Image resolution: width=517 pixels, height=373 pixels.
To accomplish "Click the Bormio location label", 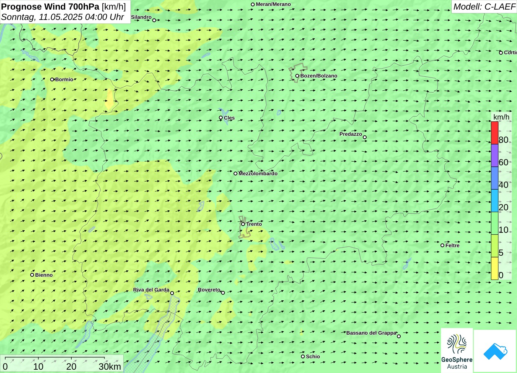I will [64, 79].
